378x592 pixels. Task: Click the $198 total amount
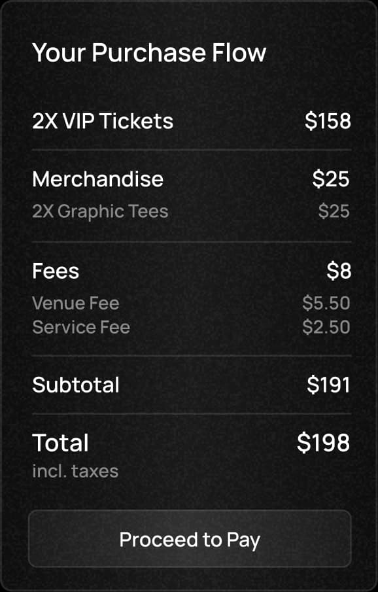pyautogui.click(x=323, y=442)
